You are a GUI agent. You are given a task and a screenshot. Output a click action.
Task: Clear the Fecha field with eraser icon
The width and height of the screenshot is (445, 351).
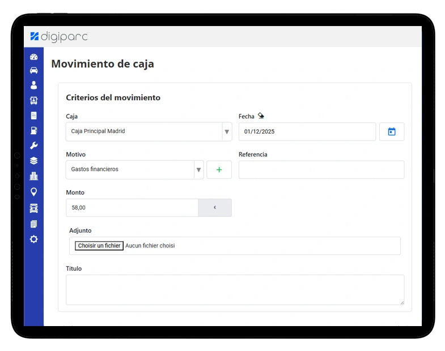[x=261, y=115]
